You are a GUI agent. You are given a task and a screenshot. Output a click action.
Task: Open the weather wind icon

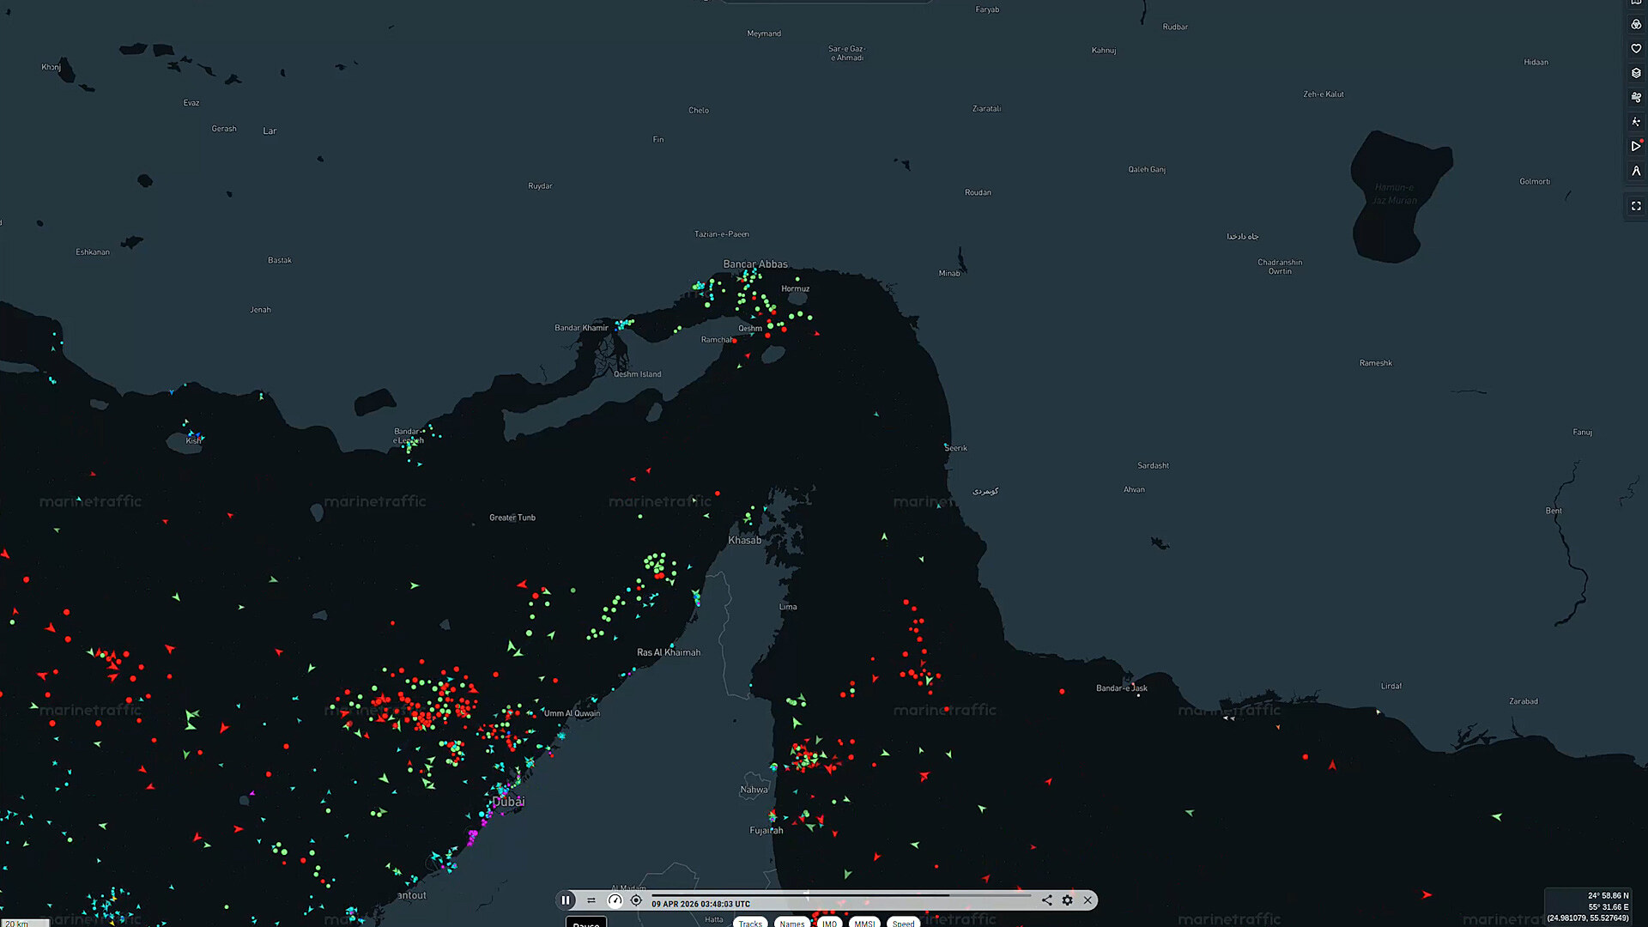pos(1636,97)
